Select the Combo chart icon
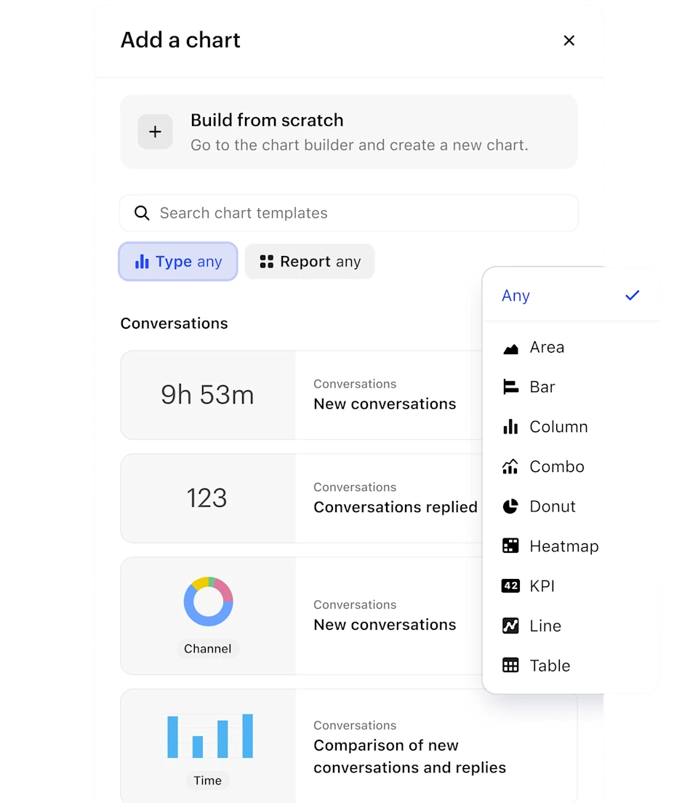Viewport: 698px width, 803px height. coord(510,467)
